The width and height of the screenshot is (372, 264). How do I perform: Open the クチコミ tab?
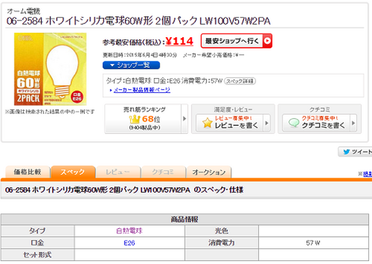pos(163,172)
